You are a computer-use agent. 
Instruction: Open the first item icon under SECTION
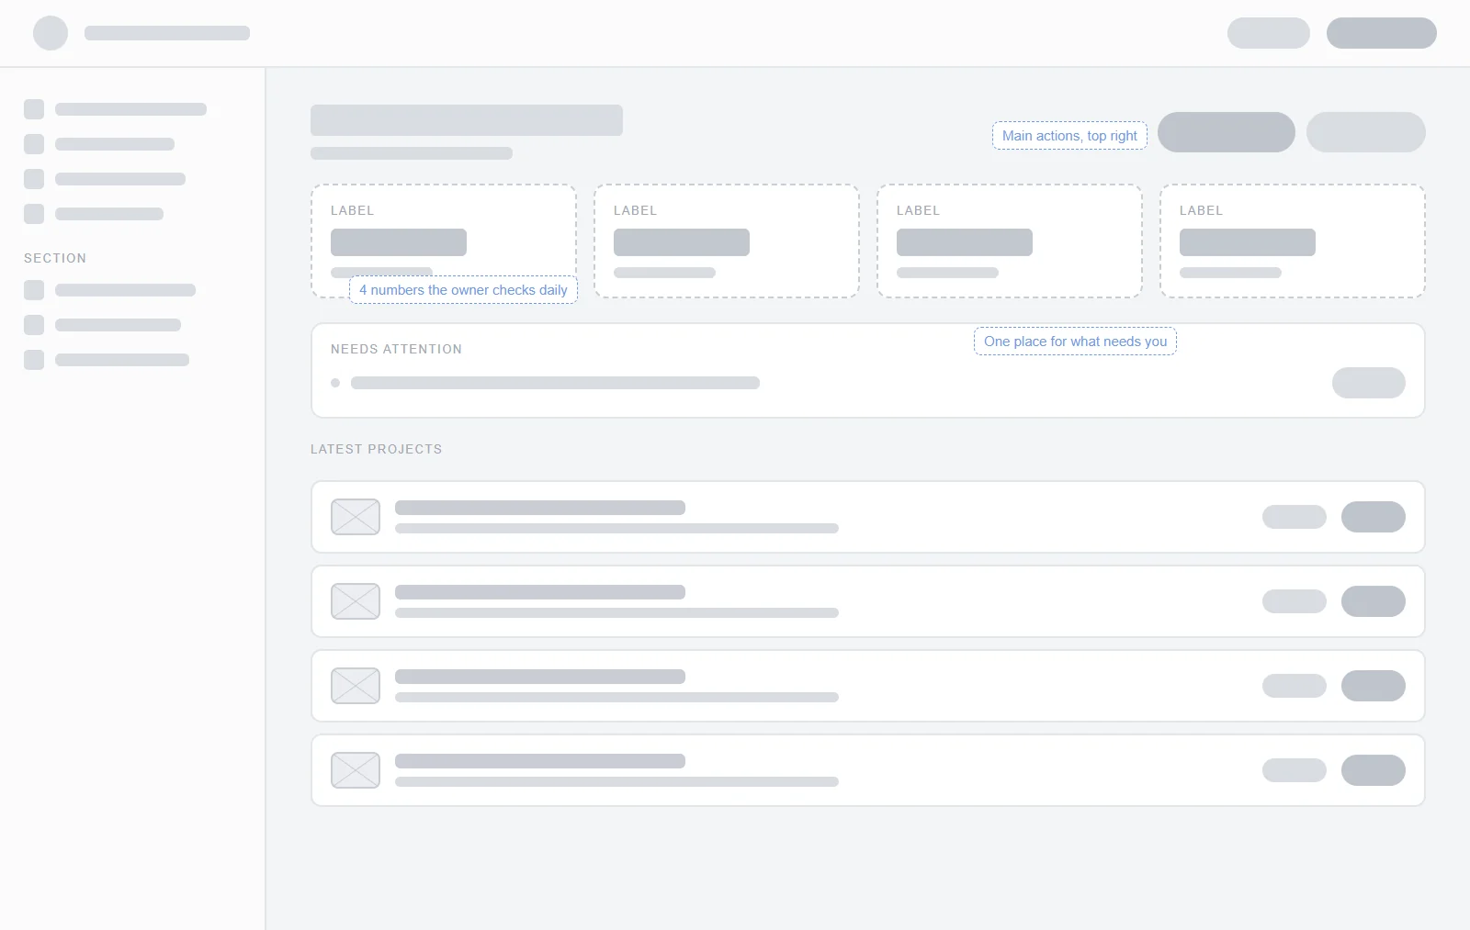point(34,290)
